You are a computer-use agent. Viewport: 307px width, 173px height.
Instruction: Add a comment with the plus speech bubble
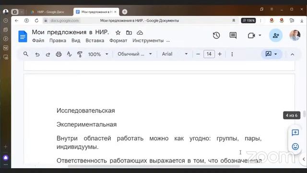[295, 133]
